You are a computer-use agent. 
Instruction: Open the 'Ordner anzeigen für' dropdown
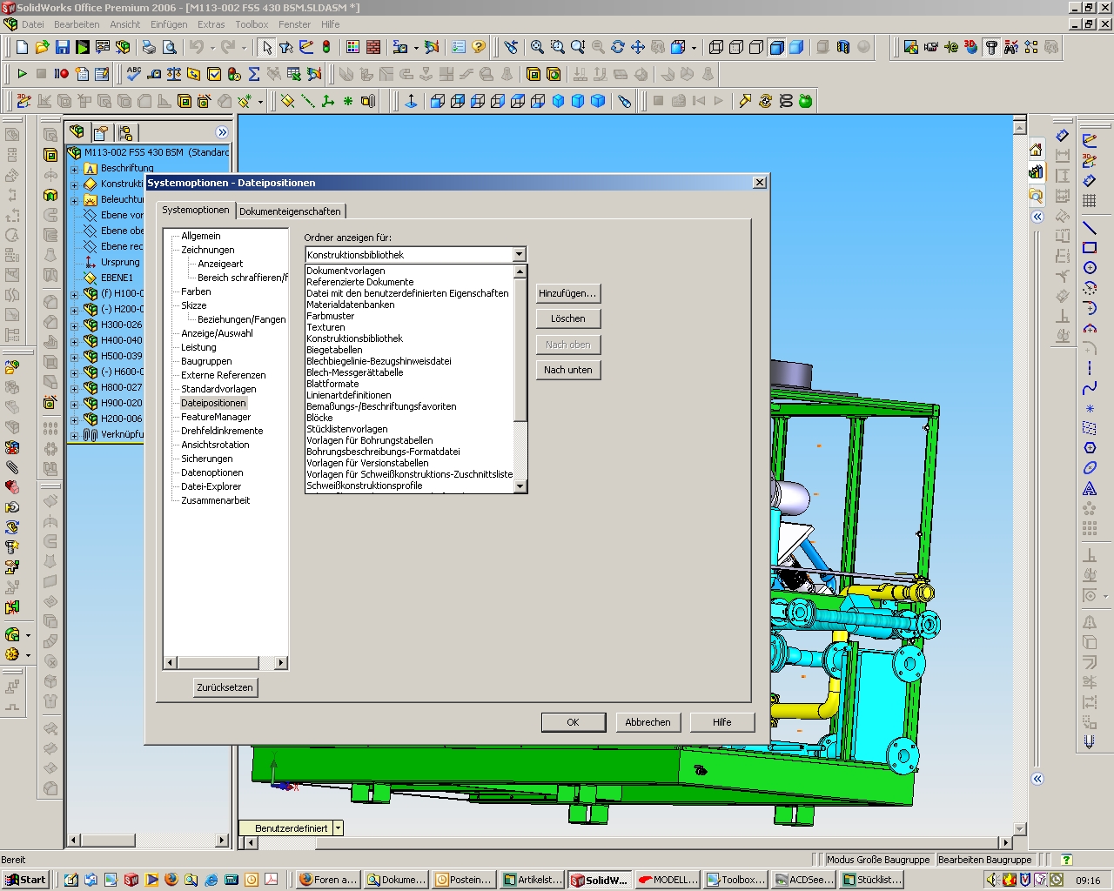point(519,255)
